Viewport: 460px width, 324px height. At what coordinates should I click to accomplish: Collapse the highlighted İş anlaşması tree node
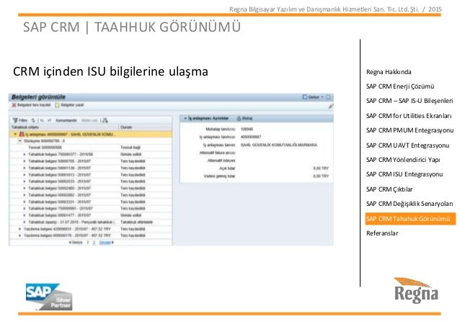pyautogui.click(x=15, y=134)
